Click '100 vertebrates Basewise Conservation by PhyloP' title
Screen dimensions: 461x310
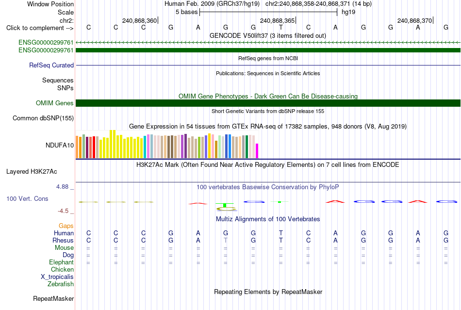pos(267,187)
